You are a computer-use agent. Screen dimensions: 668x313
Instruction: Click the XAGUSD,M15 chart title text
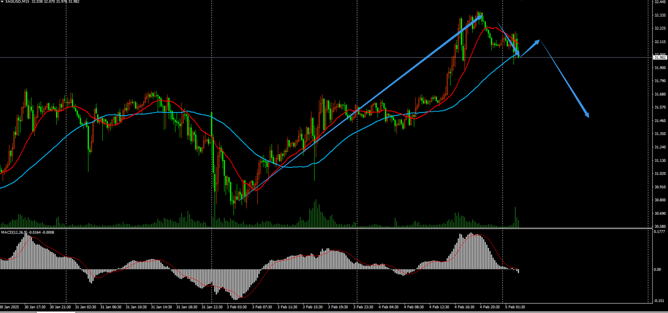[17, 2]
